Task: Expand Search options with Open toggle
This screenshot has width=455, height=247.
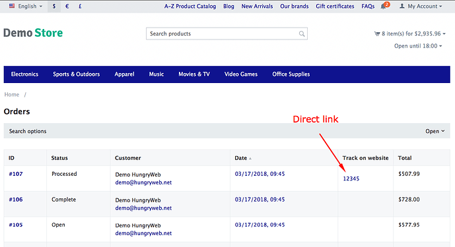Action: pos(435,131)
